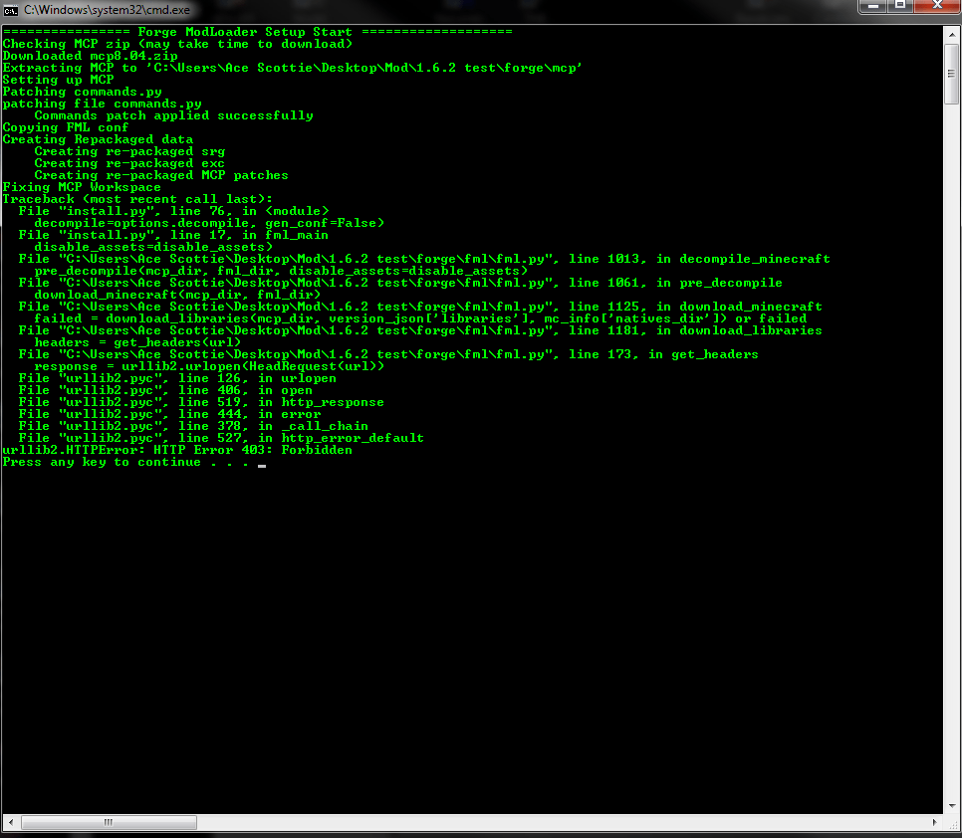Close the cmd.exe window
The image size is (962, 838).
[937, 6]
